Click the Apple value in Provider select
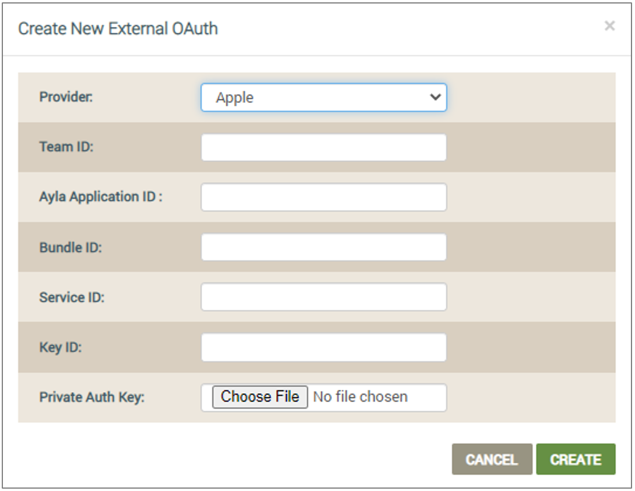 pyautogui.click(x=235, y=98)
